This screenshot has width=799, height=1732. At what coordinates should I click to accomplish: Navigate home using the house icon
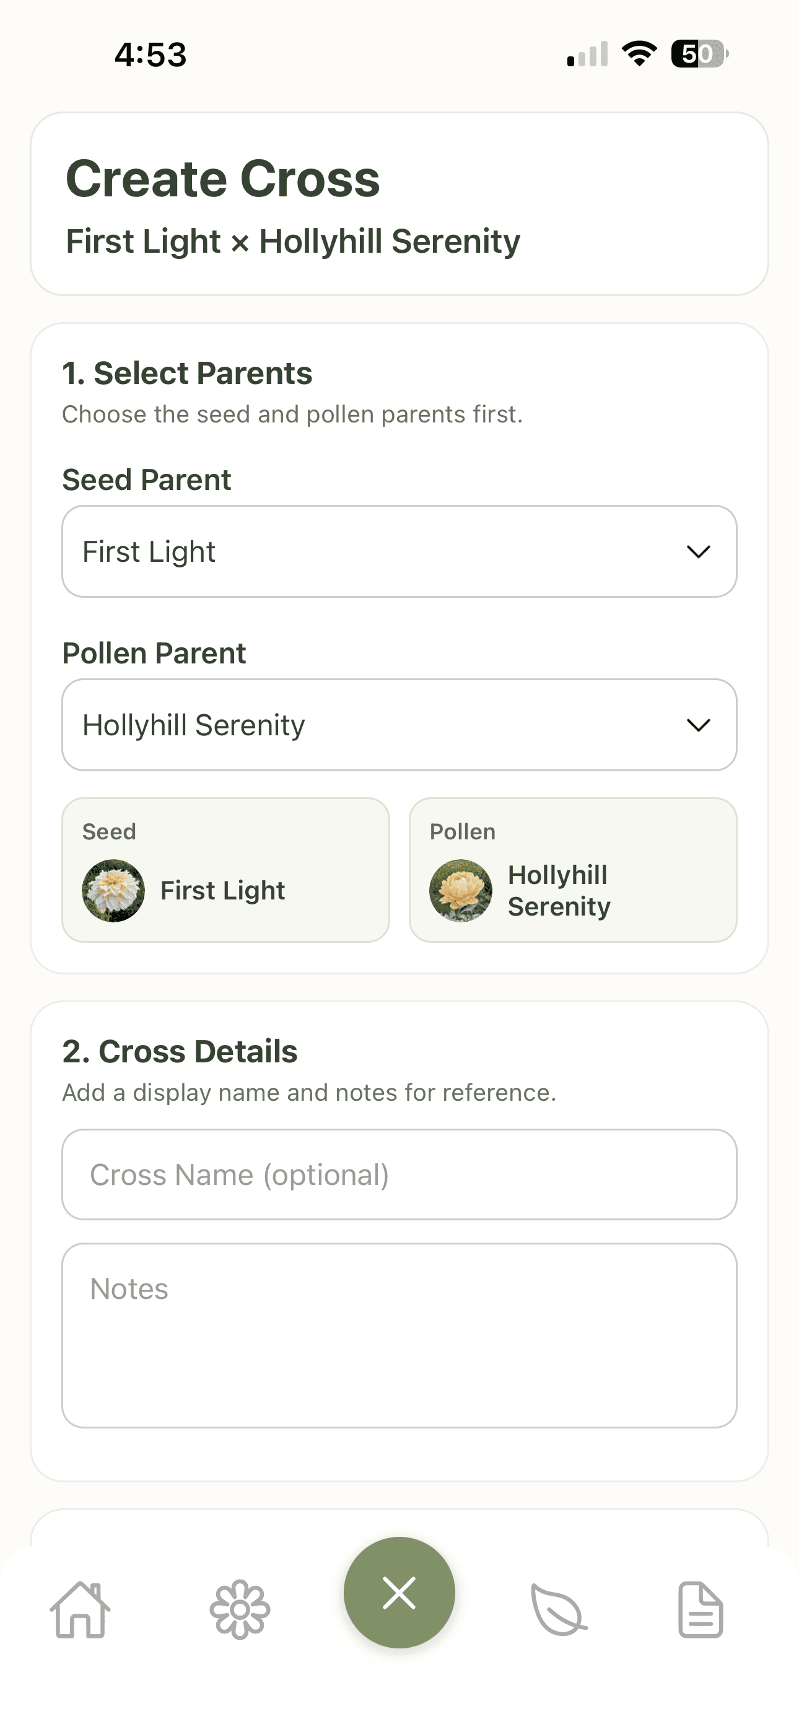(x=79, y=1611)
